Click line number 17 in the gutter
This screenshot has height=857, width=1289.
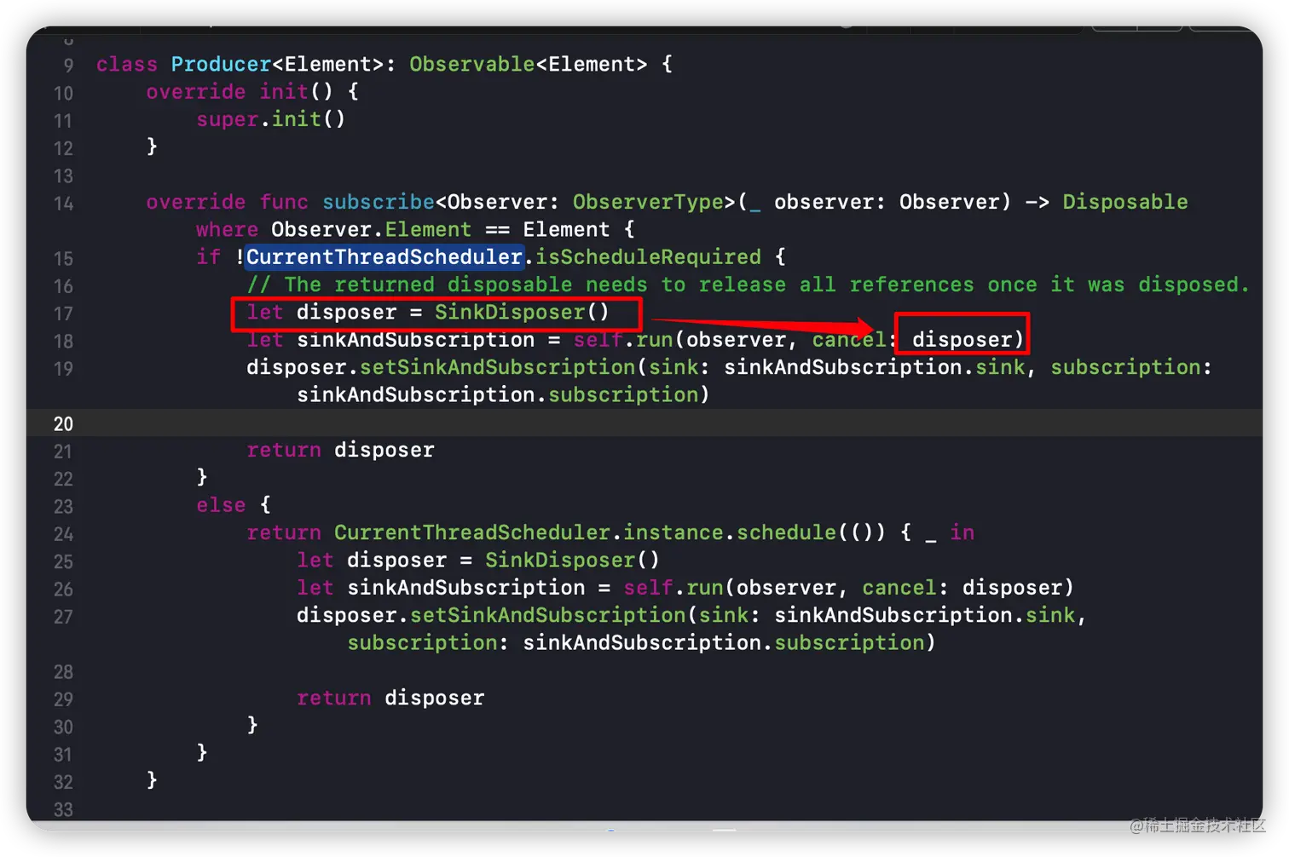point(63,313)
